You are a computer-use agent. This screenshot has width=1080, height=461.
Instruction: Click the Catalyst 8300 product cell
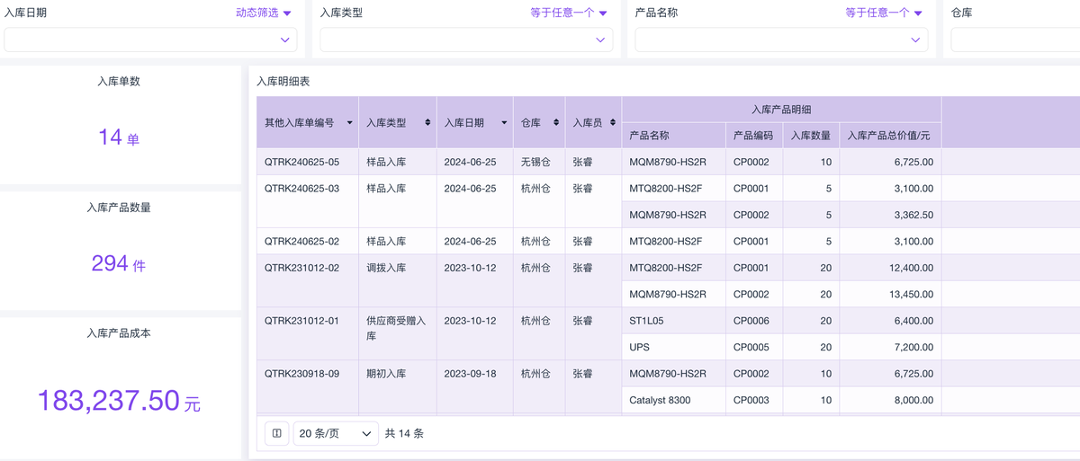660,400
